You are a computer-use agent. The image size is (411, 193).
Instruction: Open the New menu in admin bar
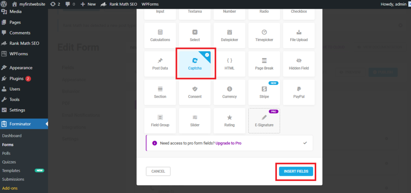88,4
